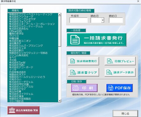Click the 一括請求書発行 batch invoice button
Viewport: 141px width, 117px height.
tap(97, 40)
